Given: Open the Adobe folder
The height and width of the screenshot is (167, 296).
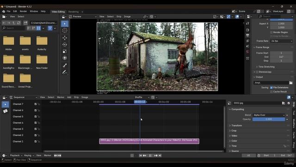Looking at the screenshot, I should point(8,43).
